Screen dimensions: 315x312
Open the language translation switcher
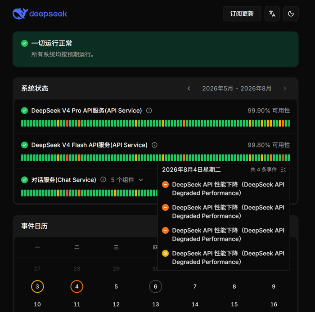[x=272, y=13]
